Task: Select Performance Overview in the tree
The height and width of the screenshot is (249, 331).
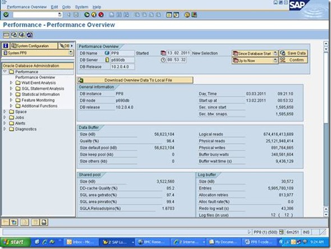Action: coord(35,77)
